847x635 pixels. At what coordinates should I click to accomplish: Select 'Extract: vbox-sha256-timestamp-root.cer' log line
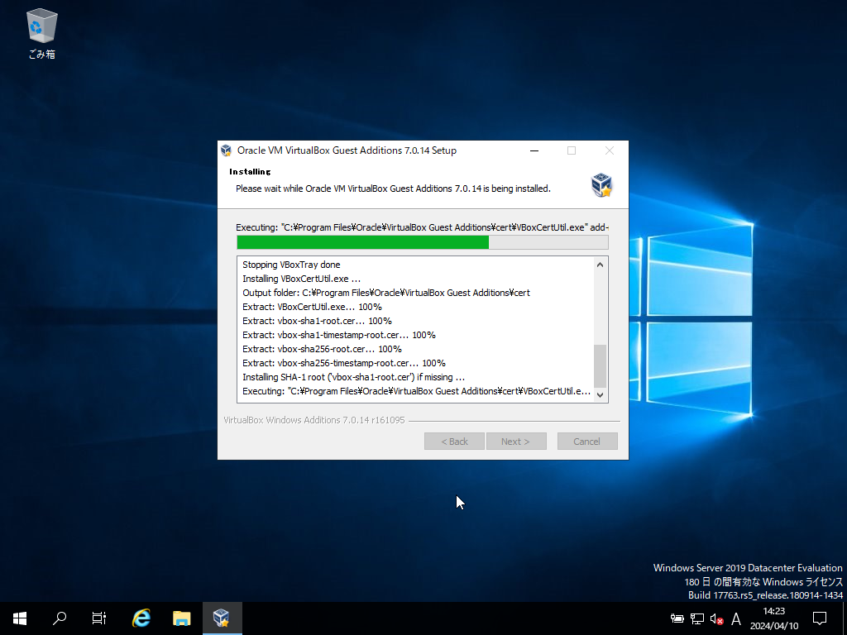pyautogui.click(x=344, y=363)
